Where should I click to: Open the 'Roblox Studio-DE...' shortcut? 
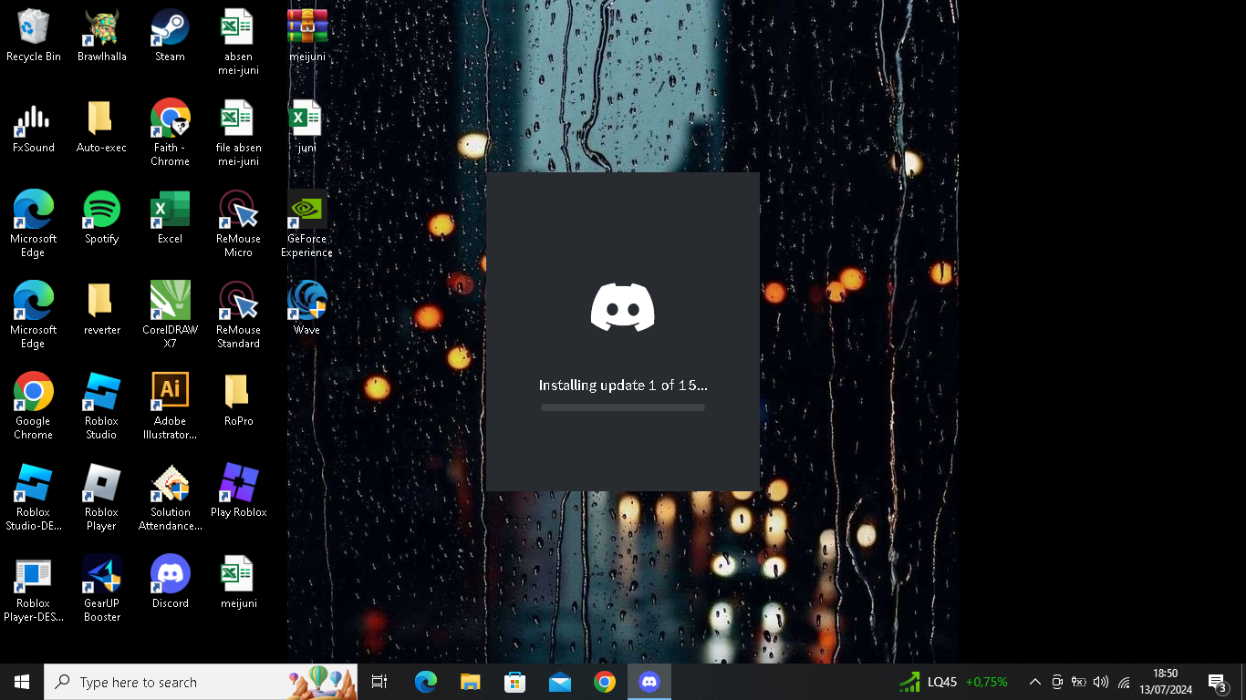tap(34, 499)
